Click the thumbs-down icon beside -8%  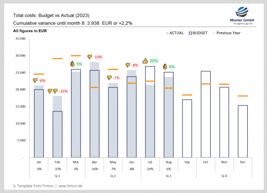pos(128,65)
